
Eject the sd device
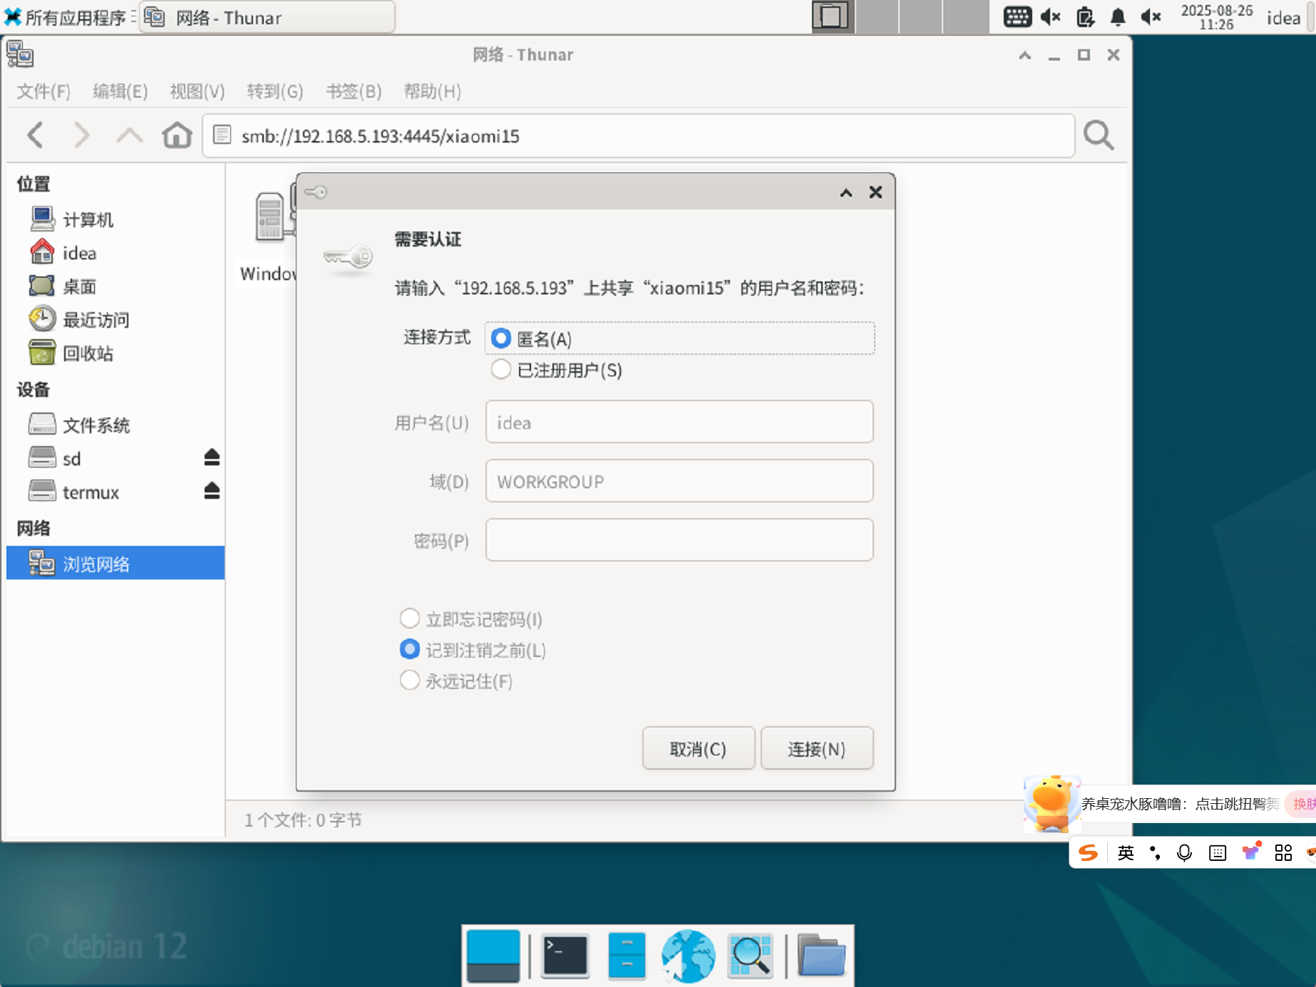coord(212,458)
